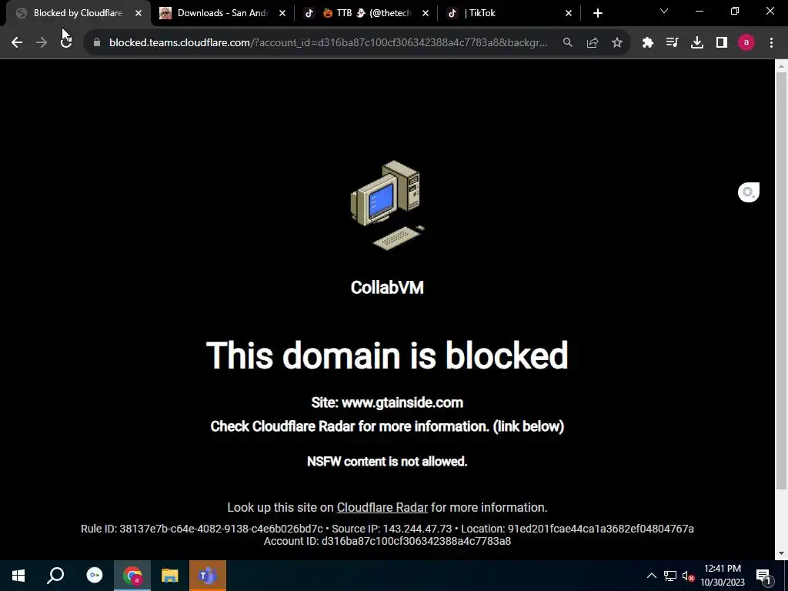Open the Chrome three-dot menu
The height and width of the screenshot is (591, 788).
click(771, 43)
